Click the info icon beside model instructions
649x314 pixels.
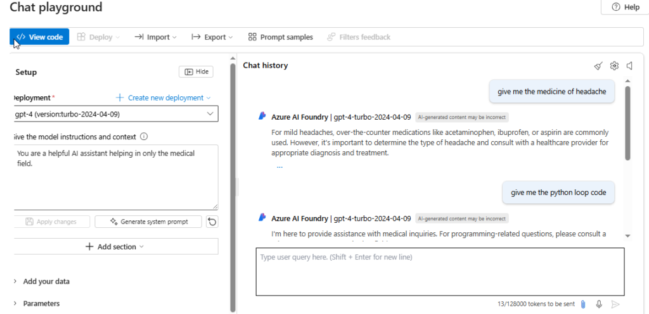coord(144,136)
